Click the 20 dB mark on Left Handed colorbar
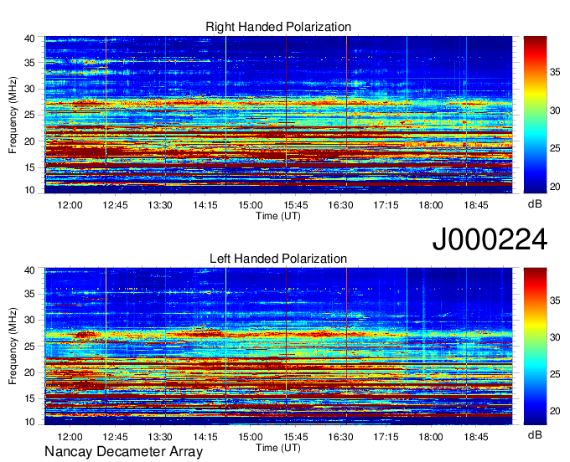 tap(555, 411)
